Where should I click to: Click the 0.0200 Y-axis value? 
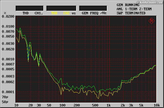8,16
